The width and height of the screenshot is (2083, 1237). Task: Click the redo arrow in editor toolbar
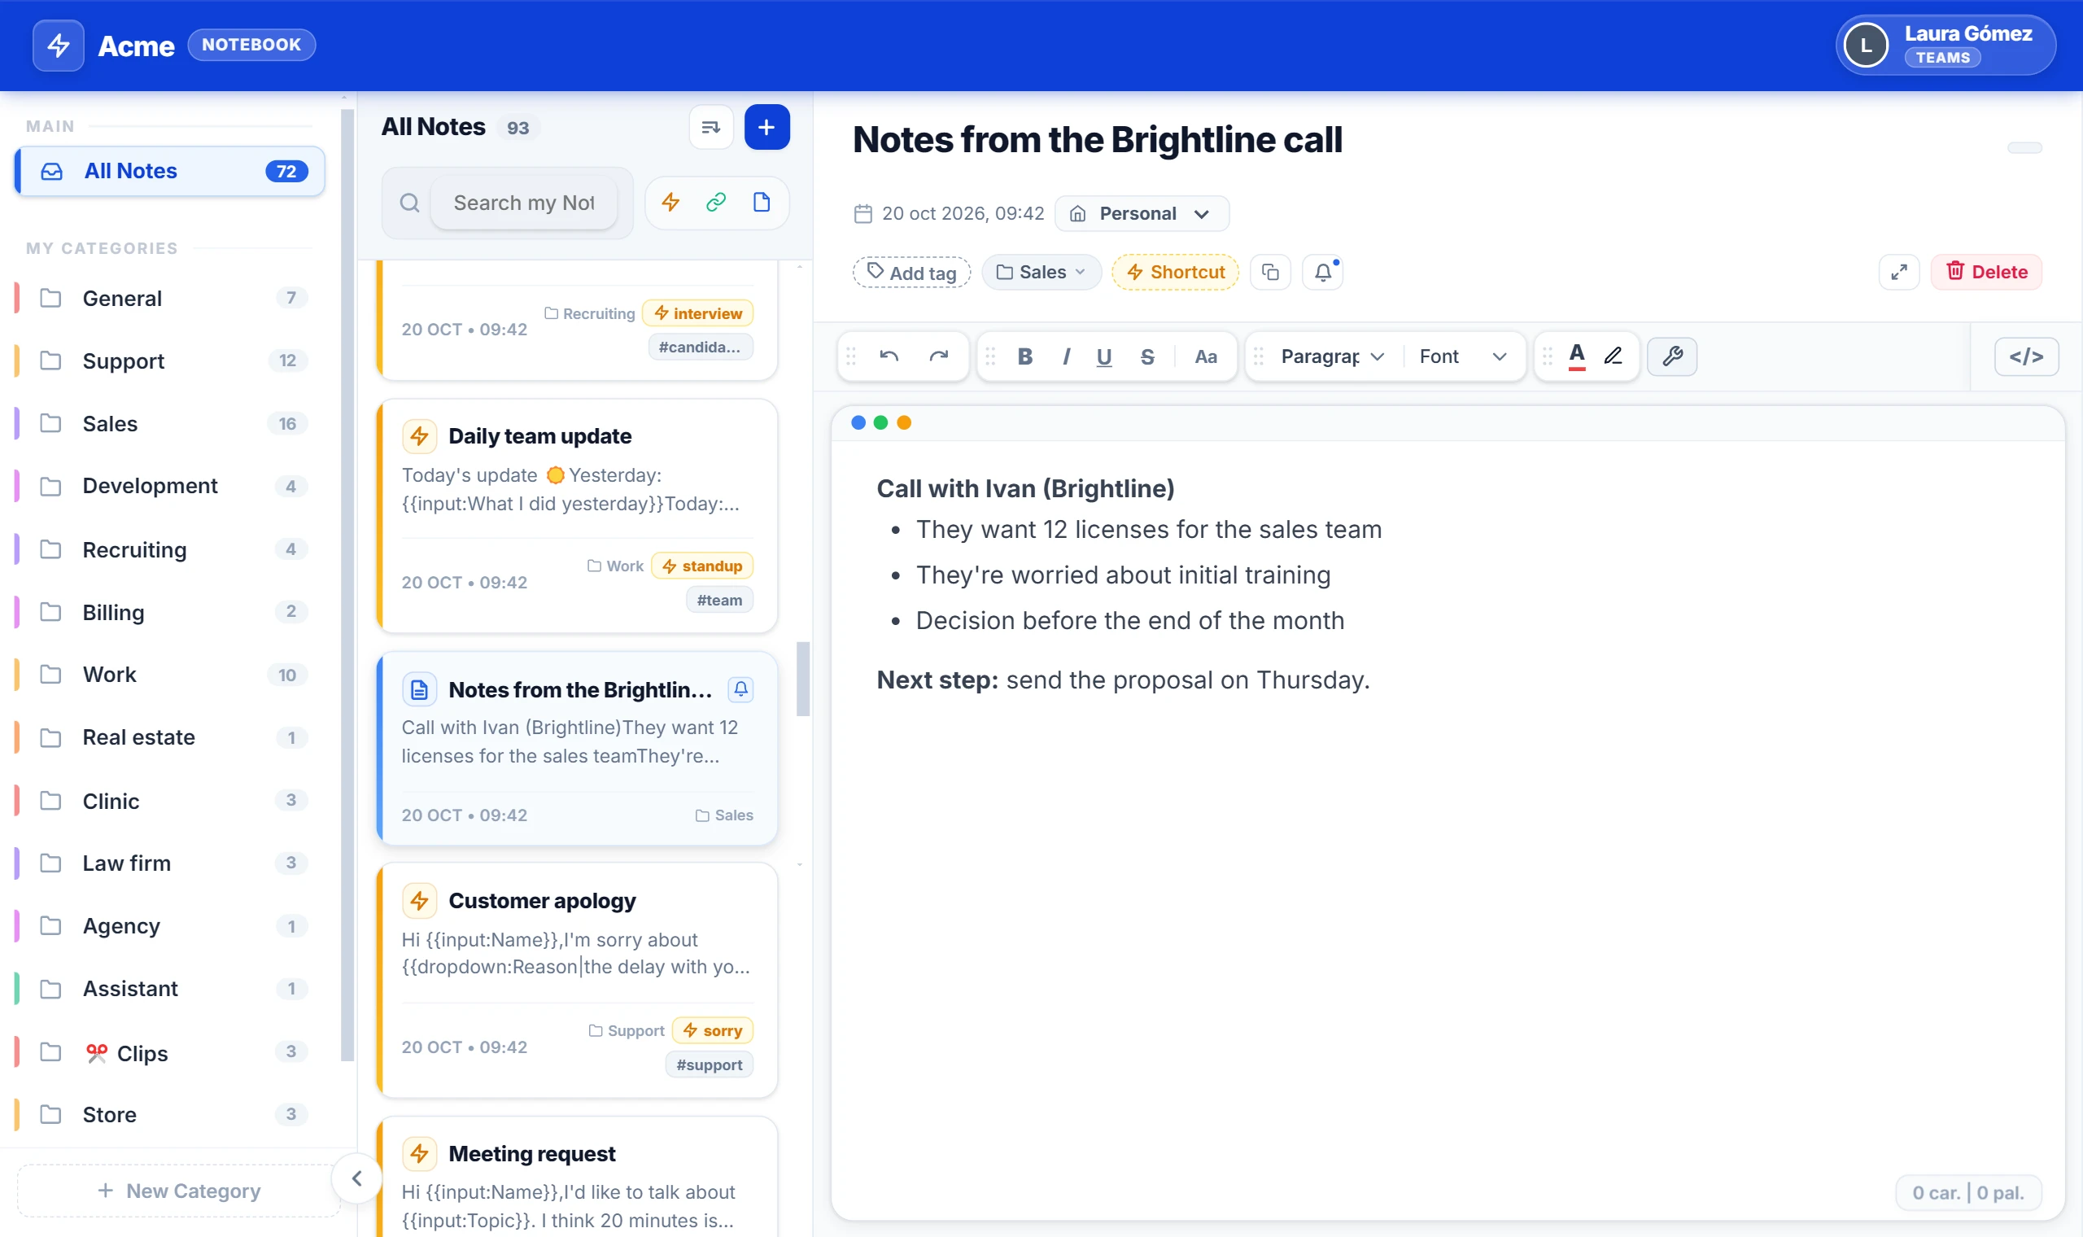pyautogui.click(x=939, y=356)
